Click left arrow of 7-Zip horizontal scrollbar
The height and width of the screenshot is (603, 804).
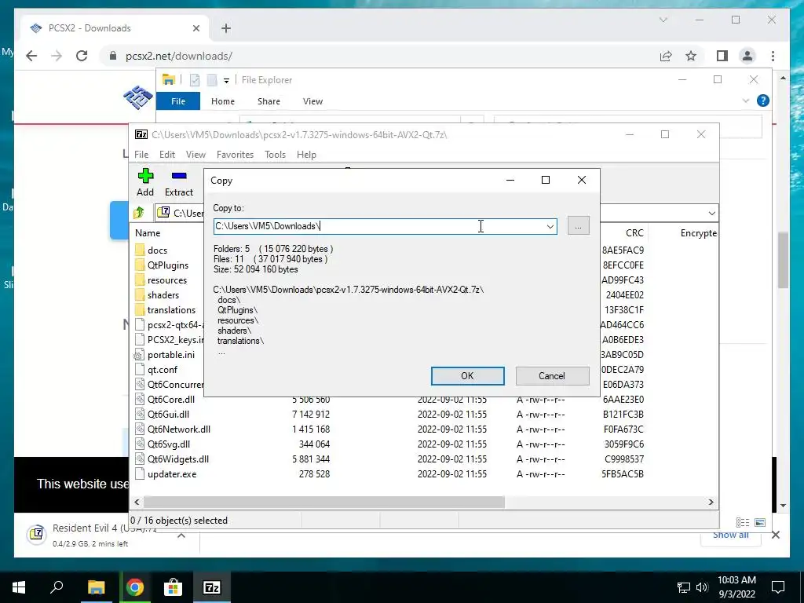click(137, 502)
